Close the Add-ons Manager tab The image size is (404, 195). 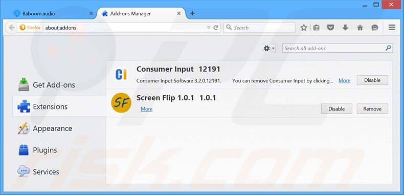pyautogui.click(x=179, y=13)
